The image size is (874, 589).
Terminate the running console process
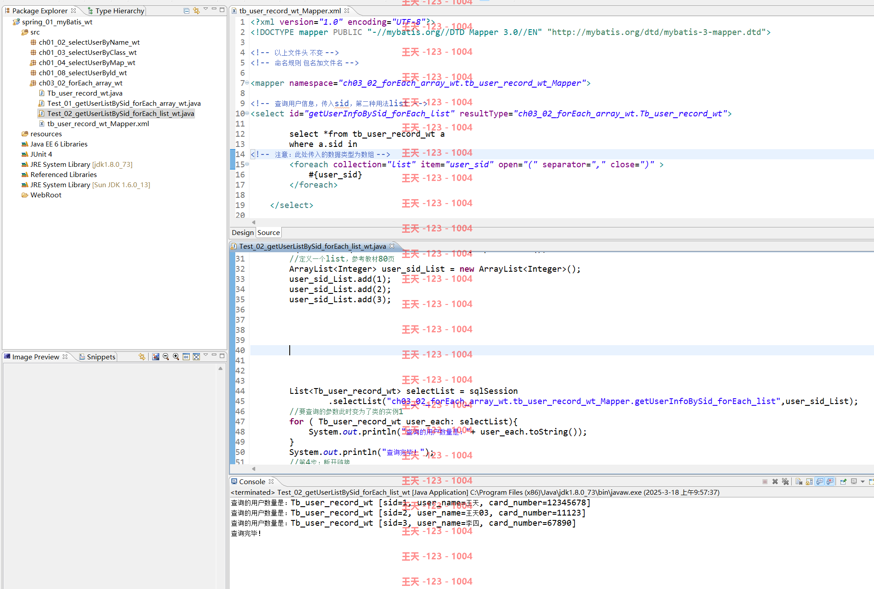tap(765, 481)
